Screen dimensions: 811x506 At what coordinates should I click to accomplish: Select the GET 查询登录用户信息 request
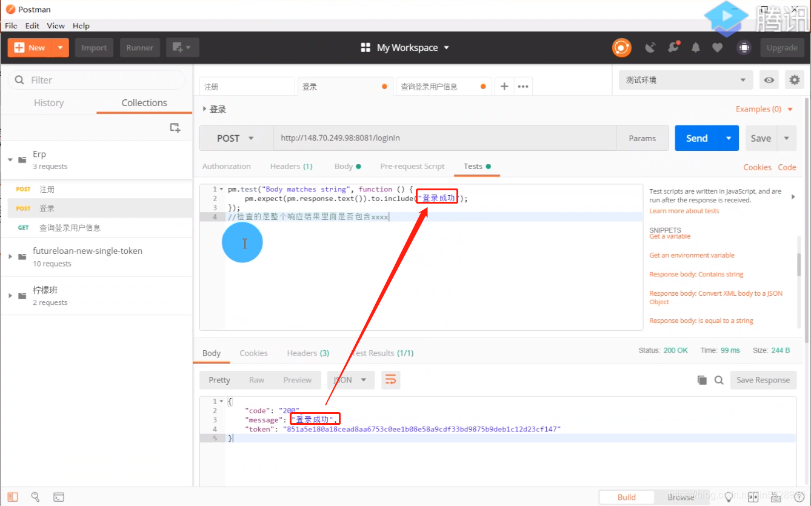point(96,228)
